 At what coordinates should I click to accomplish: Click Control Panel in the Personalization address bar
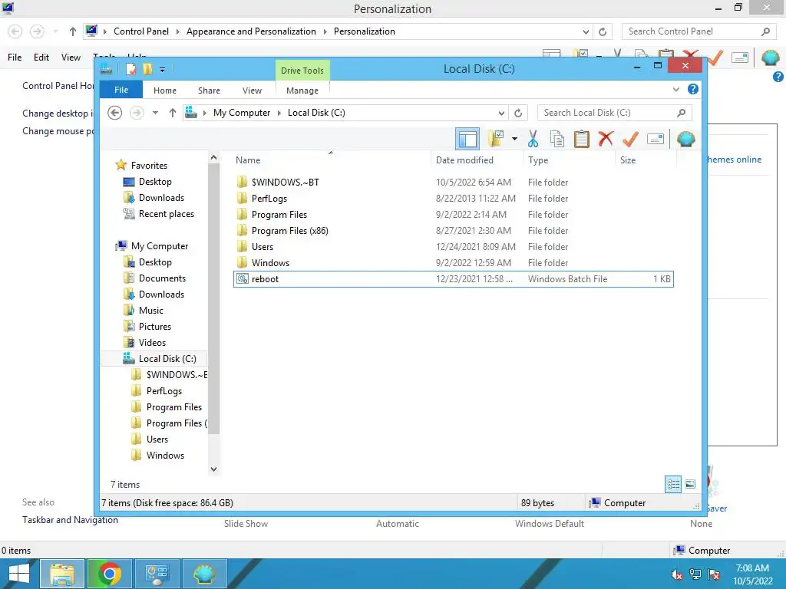click(141, 31)
